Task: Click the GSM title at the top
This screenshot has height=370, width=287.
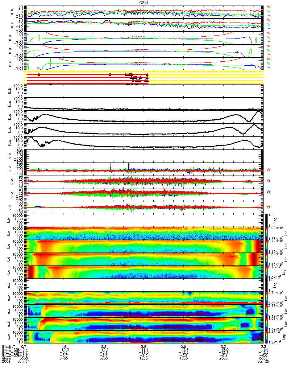Action: 143,2
